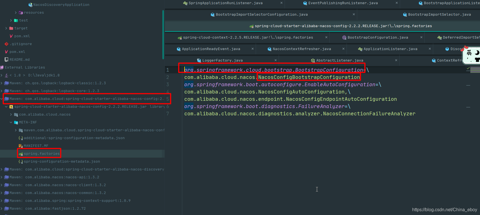This screenshot has width=480, height=215.
Task: Click additional-spring-configuration-metadata.json icon
Action: tap(21, 138)
